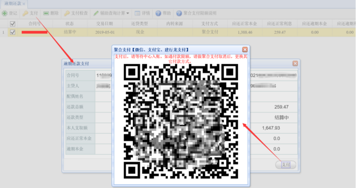The image size is (356, 188).
Task: Select the 2019-05-01 date cell
Action: [x=105, y=32]
